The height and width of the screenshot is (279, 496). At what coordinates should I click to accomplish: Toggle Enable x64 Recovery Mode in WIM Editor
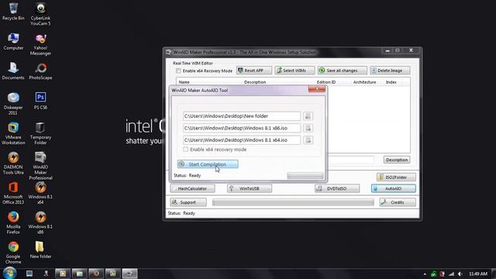(178, 71)
